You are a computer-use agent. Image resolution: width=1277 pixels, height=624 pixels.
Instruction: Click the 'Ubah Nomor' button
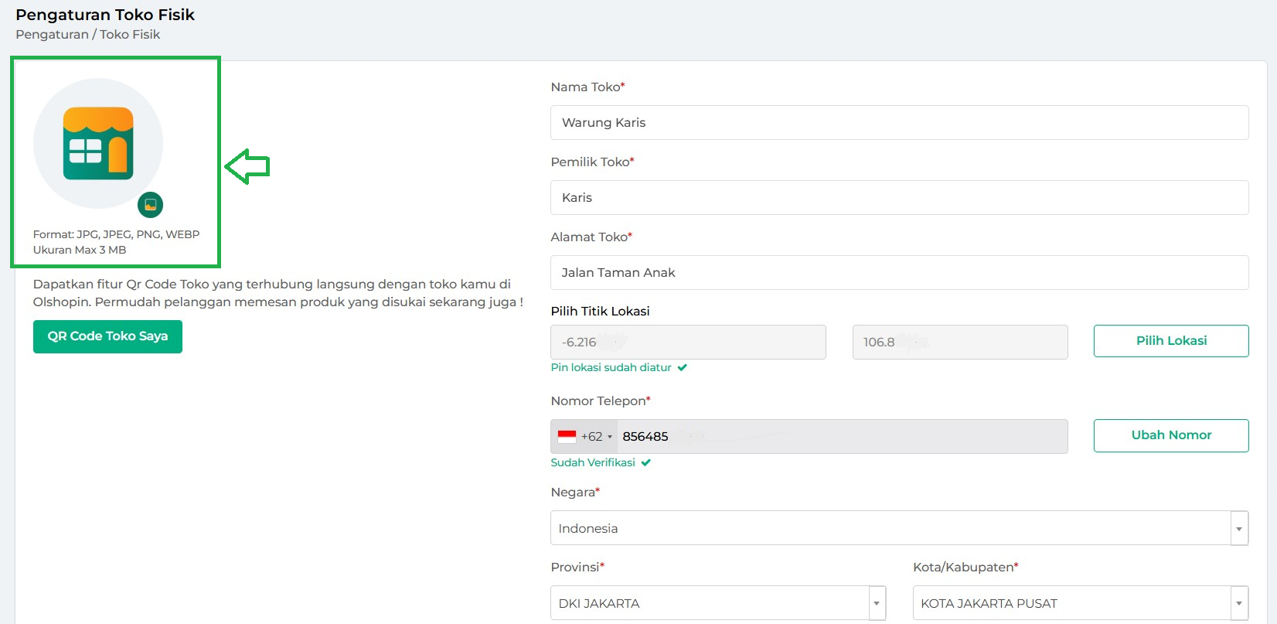pyautogui.click(x=1170, y=435)
